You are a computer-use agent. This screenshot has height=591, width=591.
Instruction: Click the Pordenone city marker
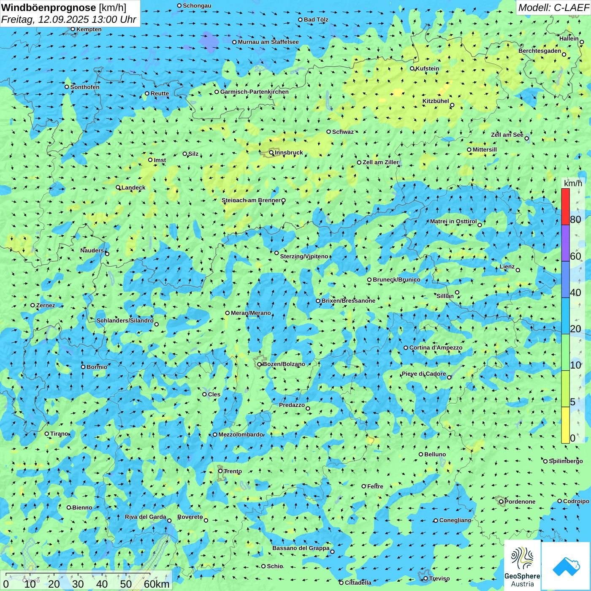[x=501, y=501]
